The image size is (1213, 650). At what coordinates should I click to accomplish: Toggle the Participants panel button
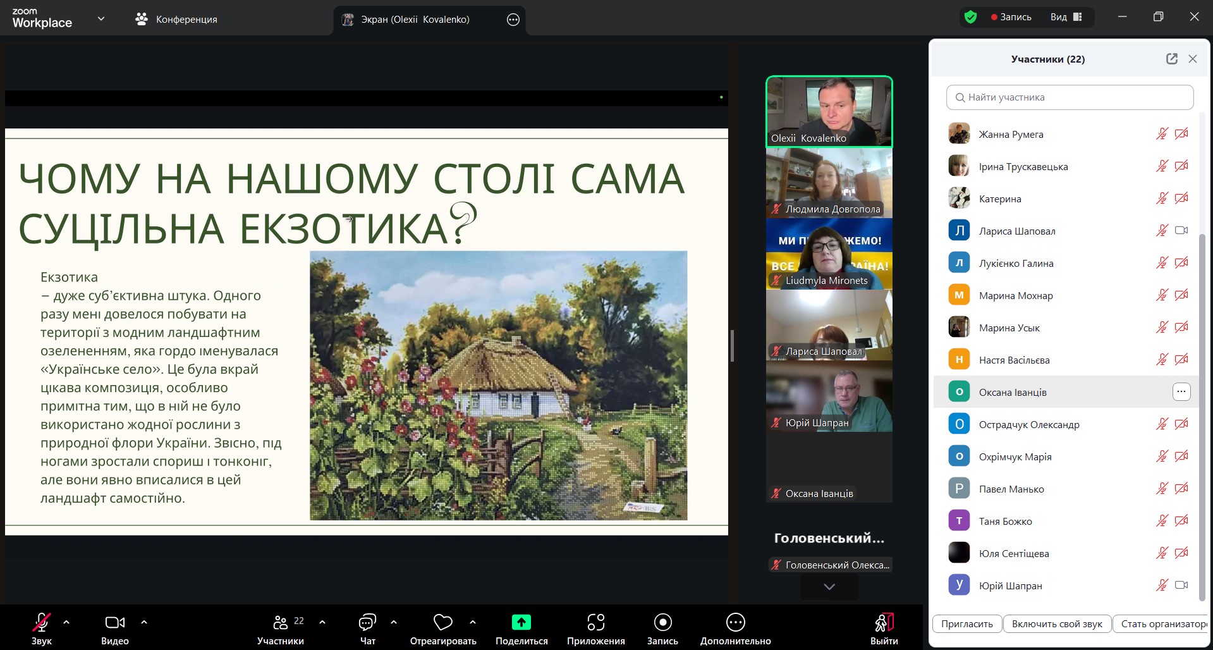(x=281, y=623)
